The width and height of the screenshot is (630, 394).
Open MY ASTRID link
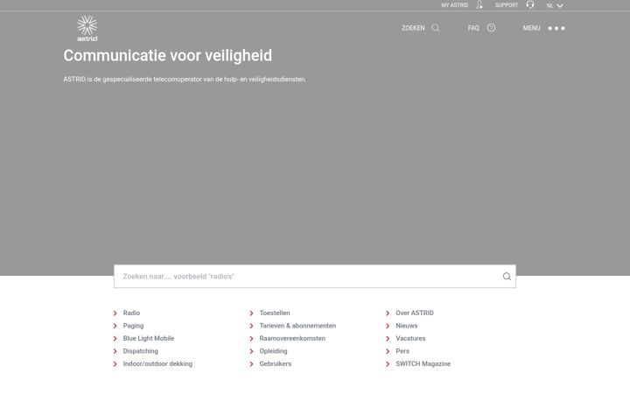click(454, 5)
